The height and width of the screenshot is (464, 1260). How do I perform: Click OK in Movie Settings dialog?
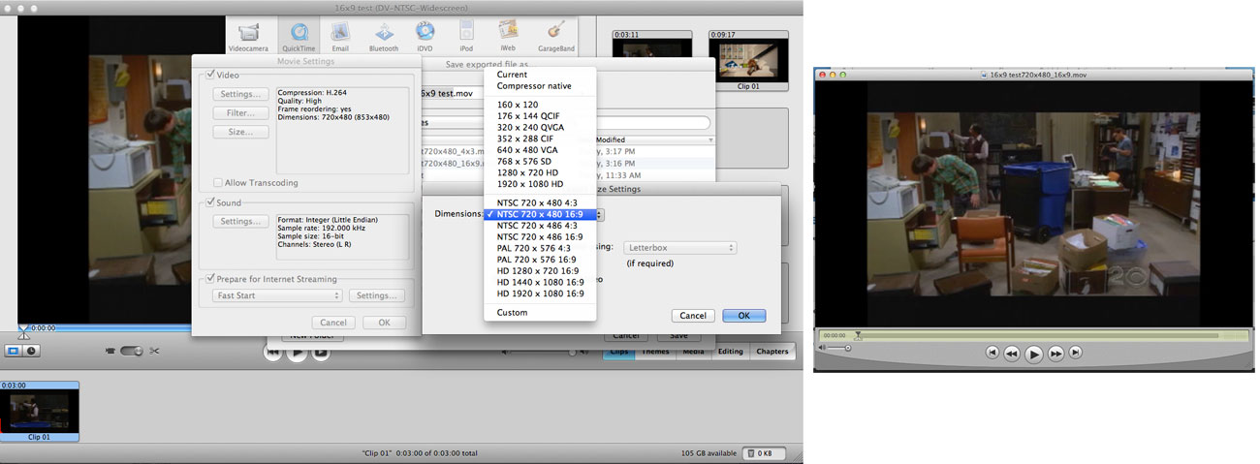point(384,323)
